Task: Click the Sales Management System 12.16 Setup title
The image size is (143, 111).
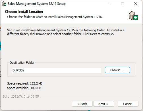Action: [x=37, y=4]
